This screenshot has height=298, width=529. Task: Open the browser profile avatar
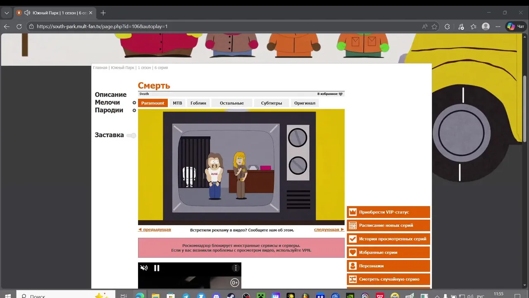tap(486, 26)
